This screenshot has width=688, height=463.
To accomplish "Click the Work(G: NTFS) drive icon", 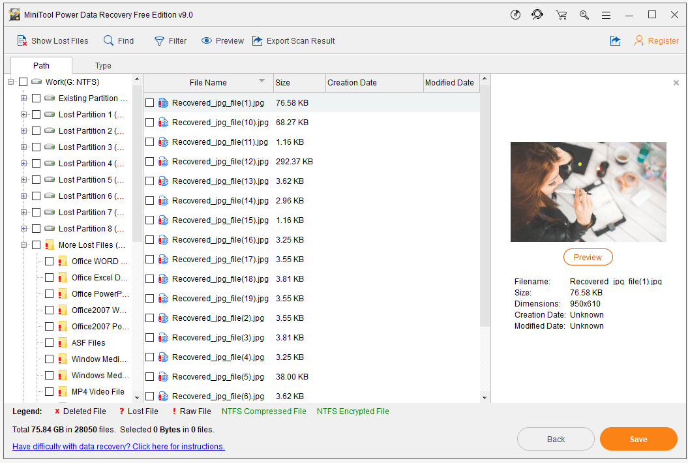I will click(37, 82).
